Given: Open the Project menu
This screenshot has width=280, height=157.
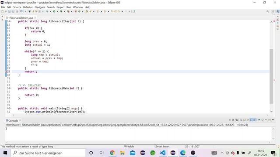Looking at the screenshot, I should [x=60, y=7].
